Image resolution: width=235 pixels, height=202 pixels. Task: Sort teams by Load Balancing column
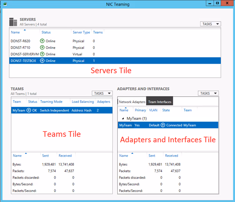tap(83, 102)
